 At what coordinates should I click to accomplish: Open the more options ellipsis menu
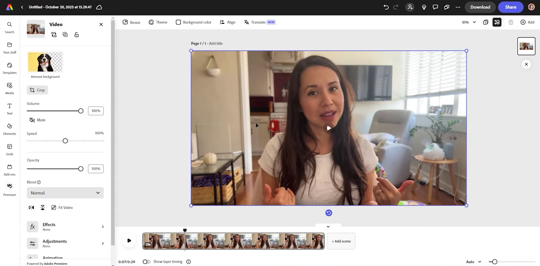(458, 7)
